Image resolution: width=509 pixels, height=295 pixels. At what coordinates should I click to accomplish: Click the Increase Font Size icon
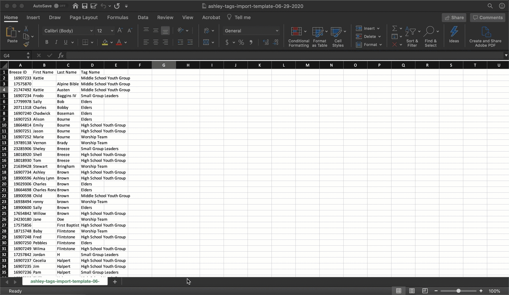pos(120,31)
